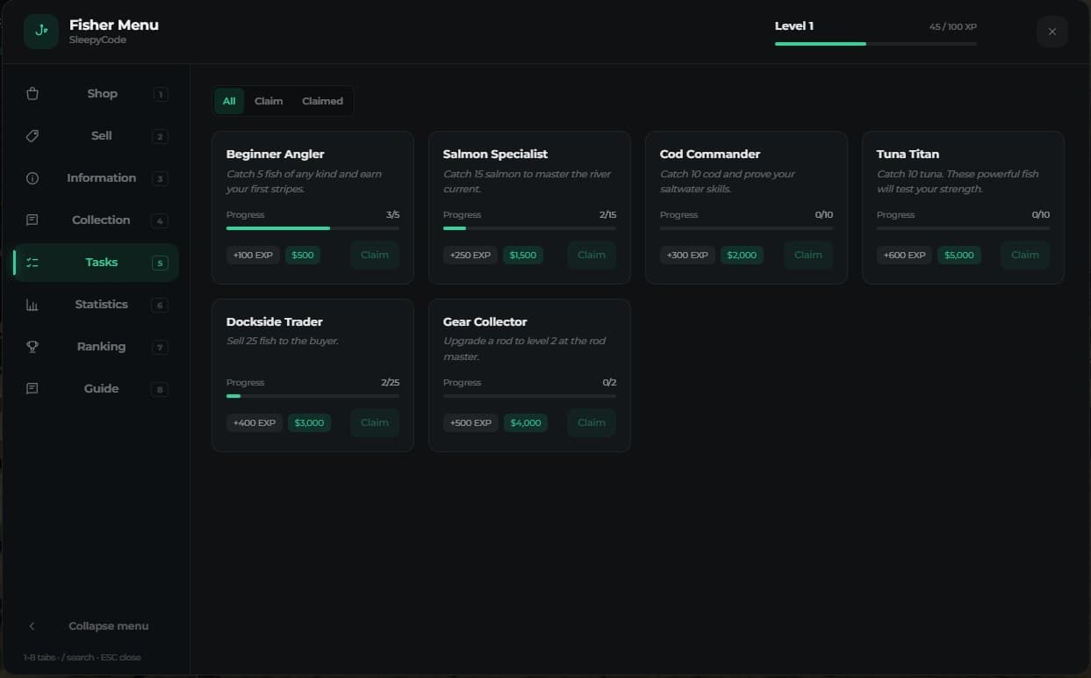Click the Salmon Specialist task title
The height and width of the screenshot is (678, 1091).
coord(495,154)
